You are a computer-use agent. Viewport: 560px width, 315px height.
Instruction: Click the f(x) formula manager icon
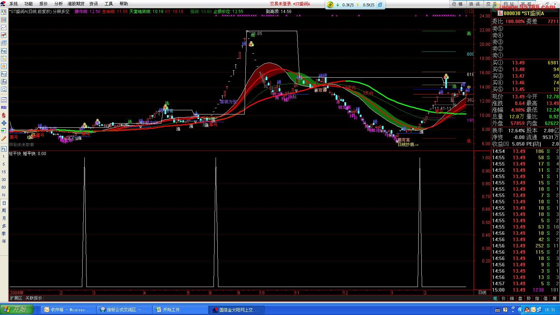pyautogui.click(x=4, y=82)
